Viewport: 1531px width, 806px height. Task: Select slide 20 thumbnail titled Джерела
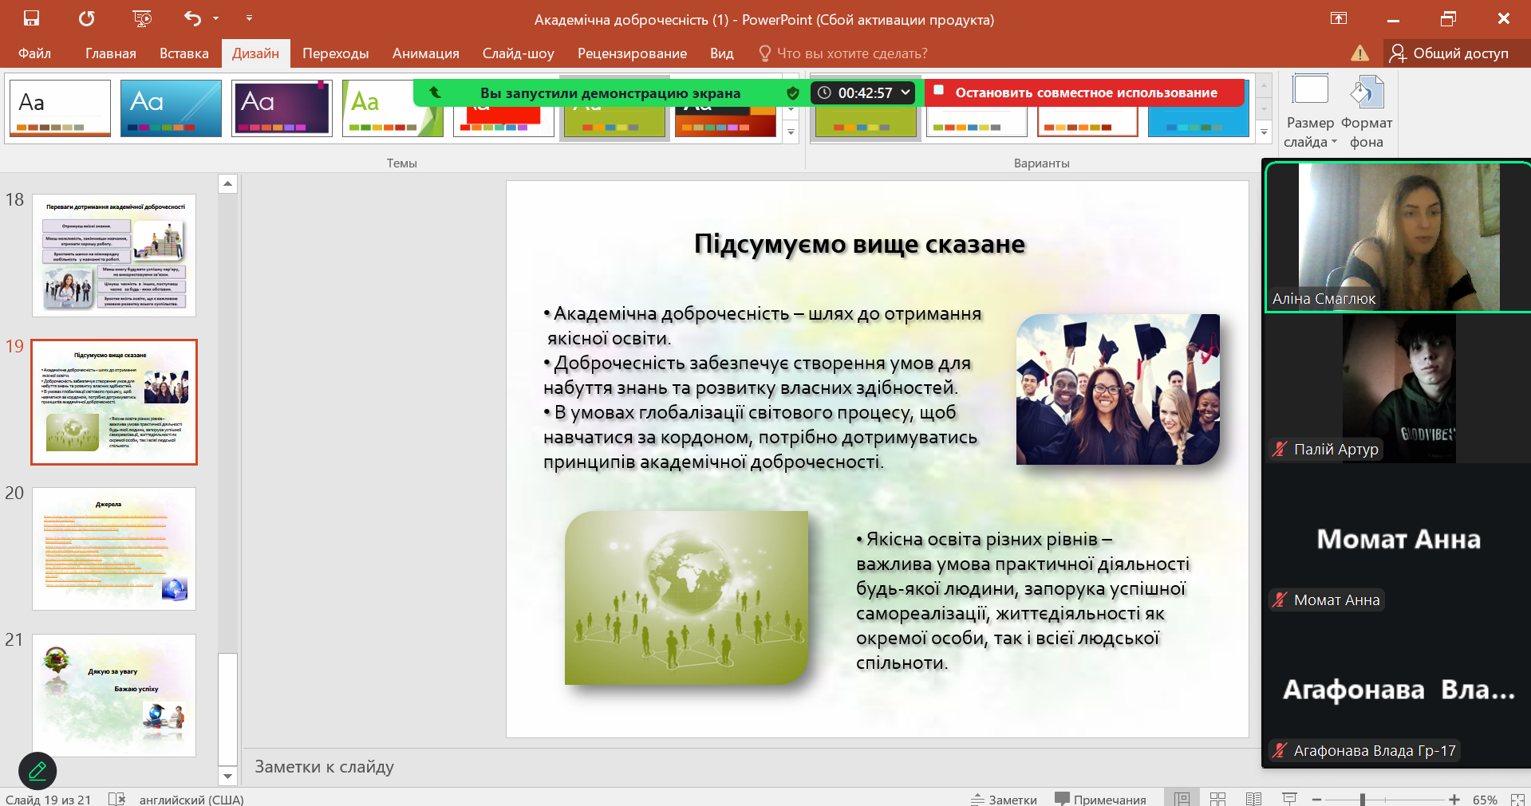coord(114,548)
